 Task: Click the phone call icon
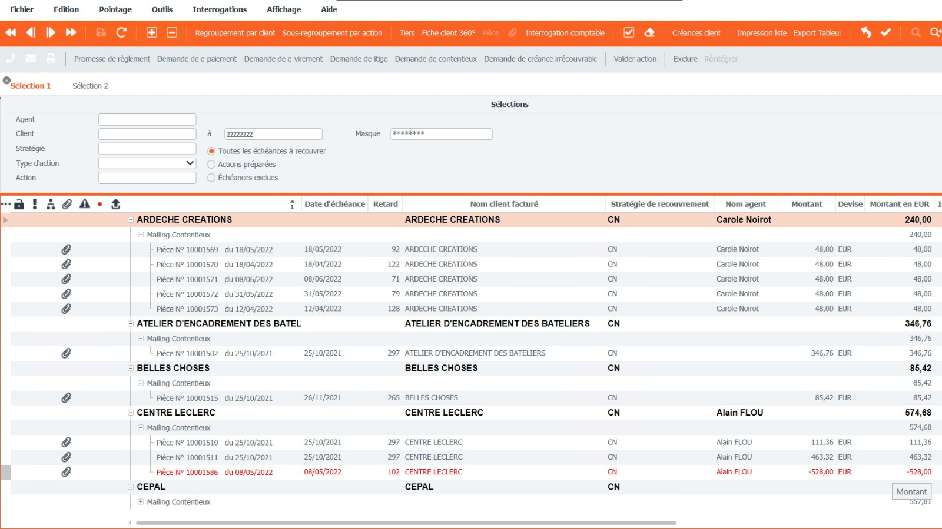10,59
